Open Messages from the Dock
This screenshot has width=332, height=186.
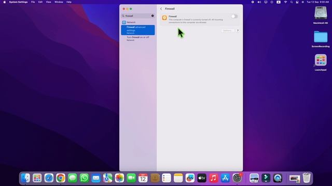pos(73,178)
